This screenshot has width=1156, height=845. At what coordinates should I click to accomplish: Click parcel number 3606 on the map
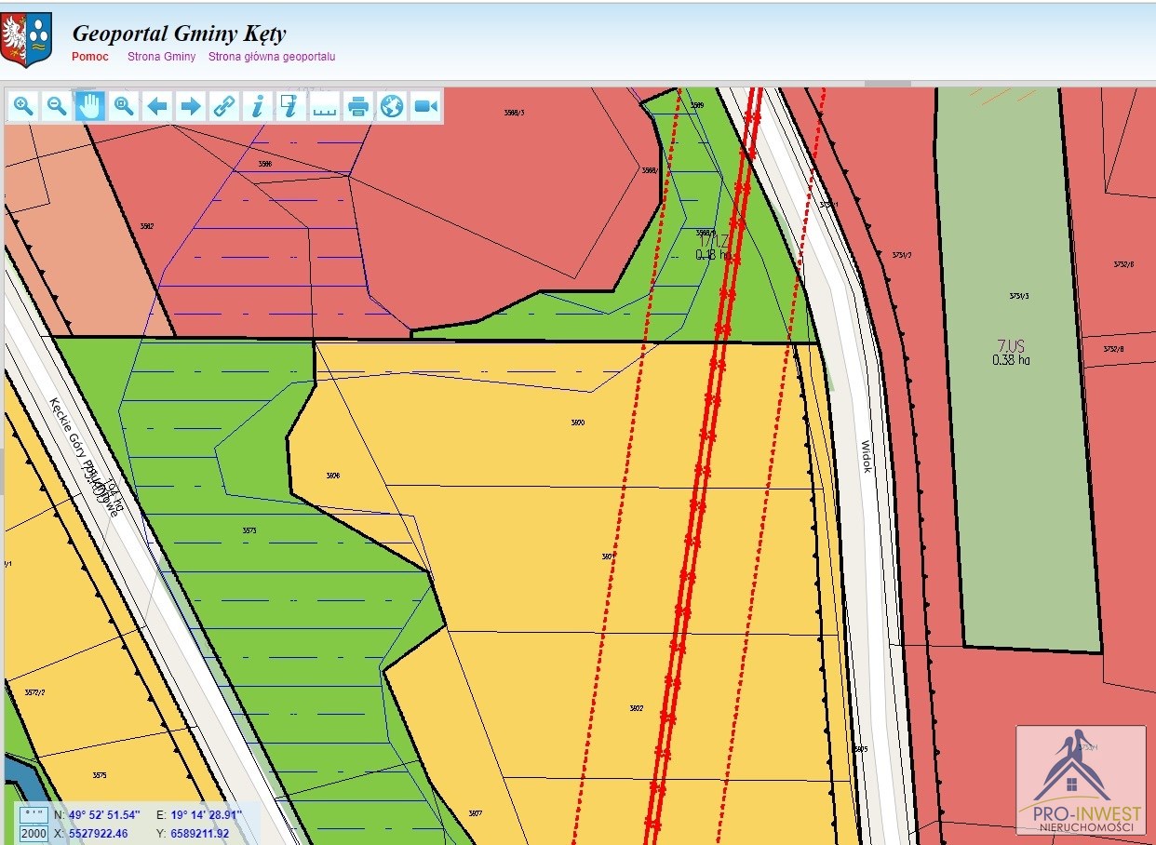[x=333, y=476]
